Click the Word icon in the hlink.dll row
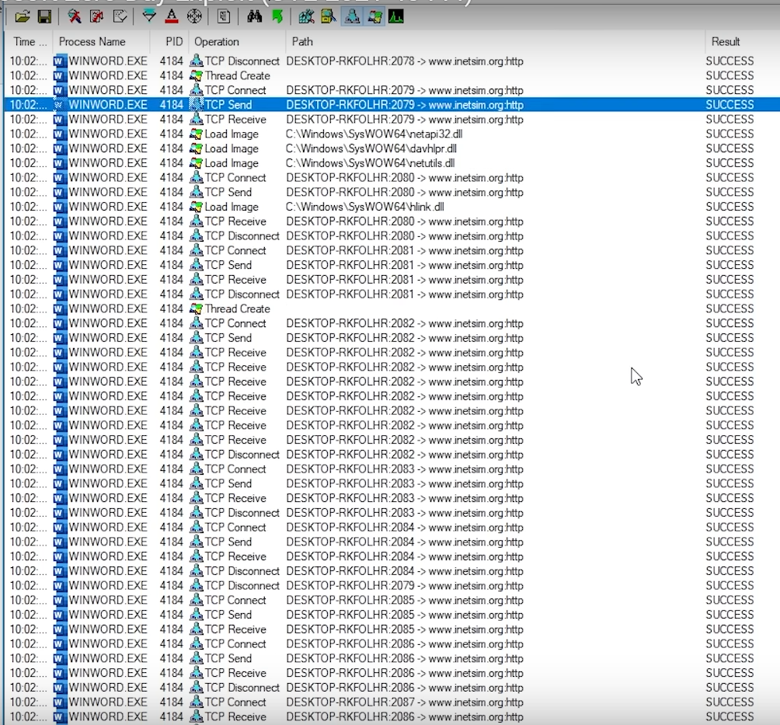780x725 pixels. [60, 207]
